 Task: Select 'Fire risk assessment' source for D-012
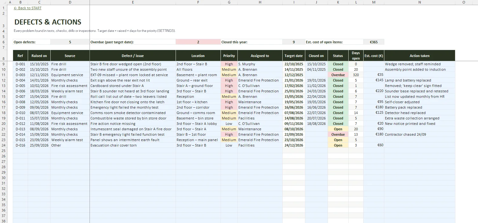click(x=70, y=124)
